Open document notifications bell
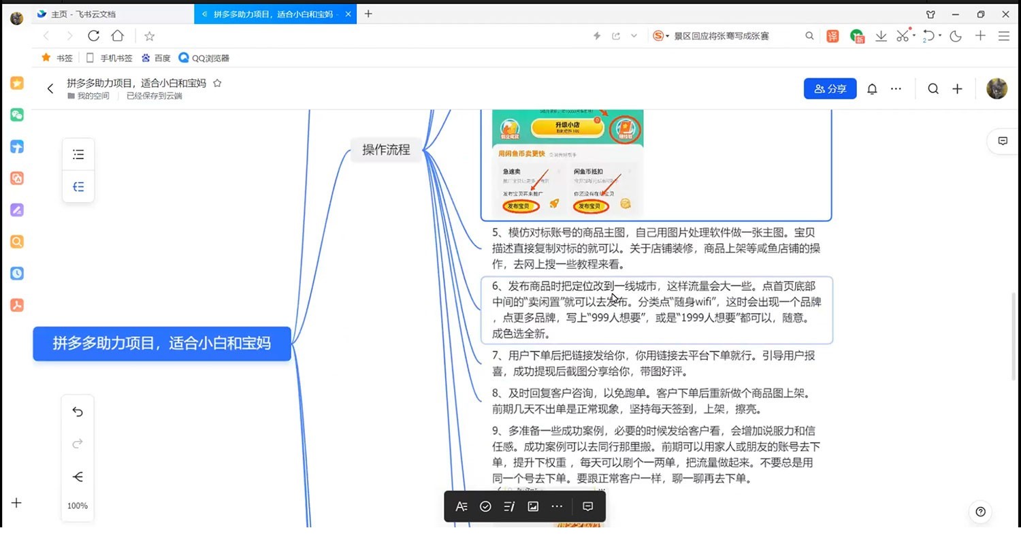Image resolution: width=1021 pixels, height=543 pixels. (872, 88)
